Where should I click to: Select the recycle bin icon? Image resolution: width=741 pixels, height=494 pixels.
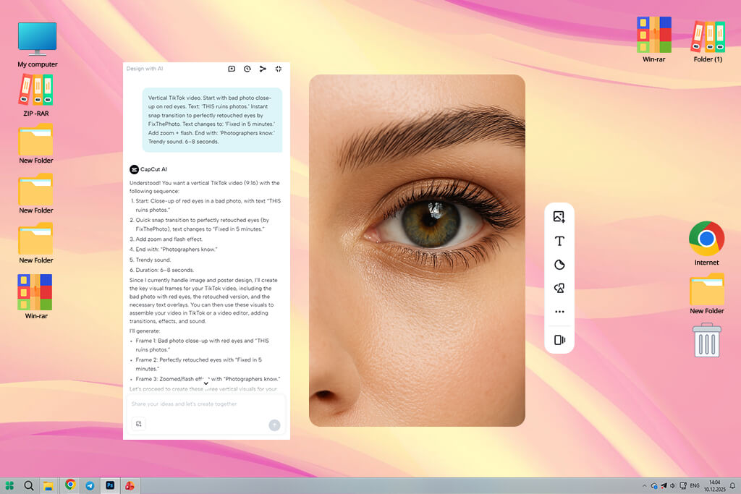tap(706, 340)
